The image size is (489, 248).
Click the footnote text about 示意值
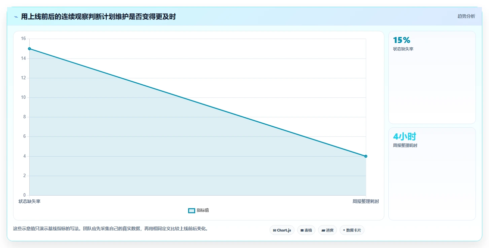[110, 229]
